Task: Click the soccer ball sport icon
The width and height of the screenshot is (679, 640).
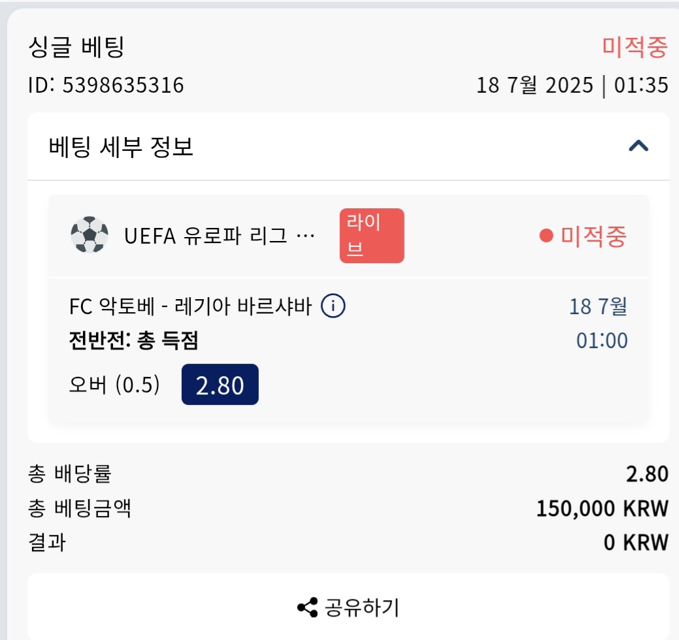Action: [90, 234]
